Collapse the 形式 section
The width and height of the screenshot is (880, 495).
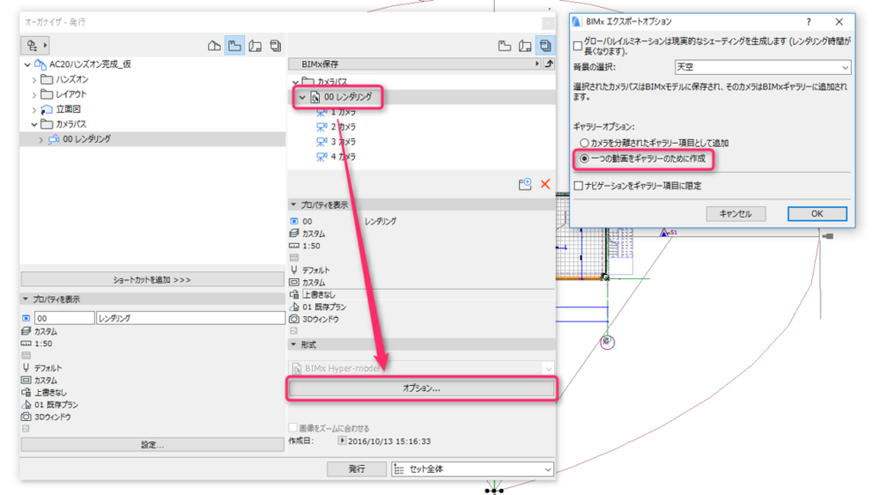(x=293, y=344)
